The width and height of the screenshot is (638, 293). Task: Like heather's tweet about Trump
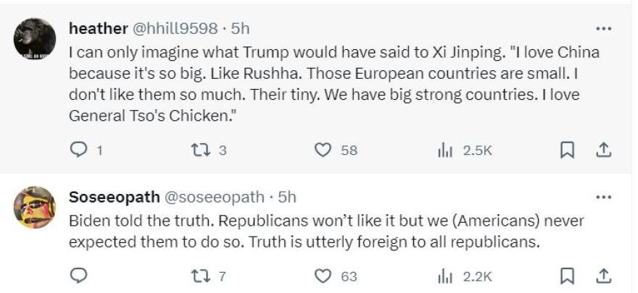(323, 150)
